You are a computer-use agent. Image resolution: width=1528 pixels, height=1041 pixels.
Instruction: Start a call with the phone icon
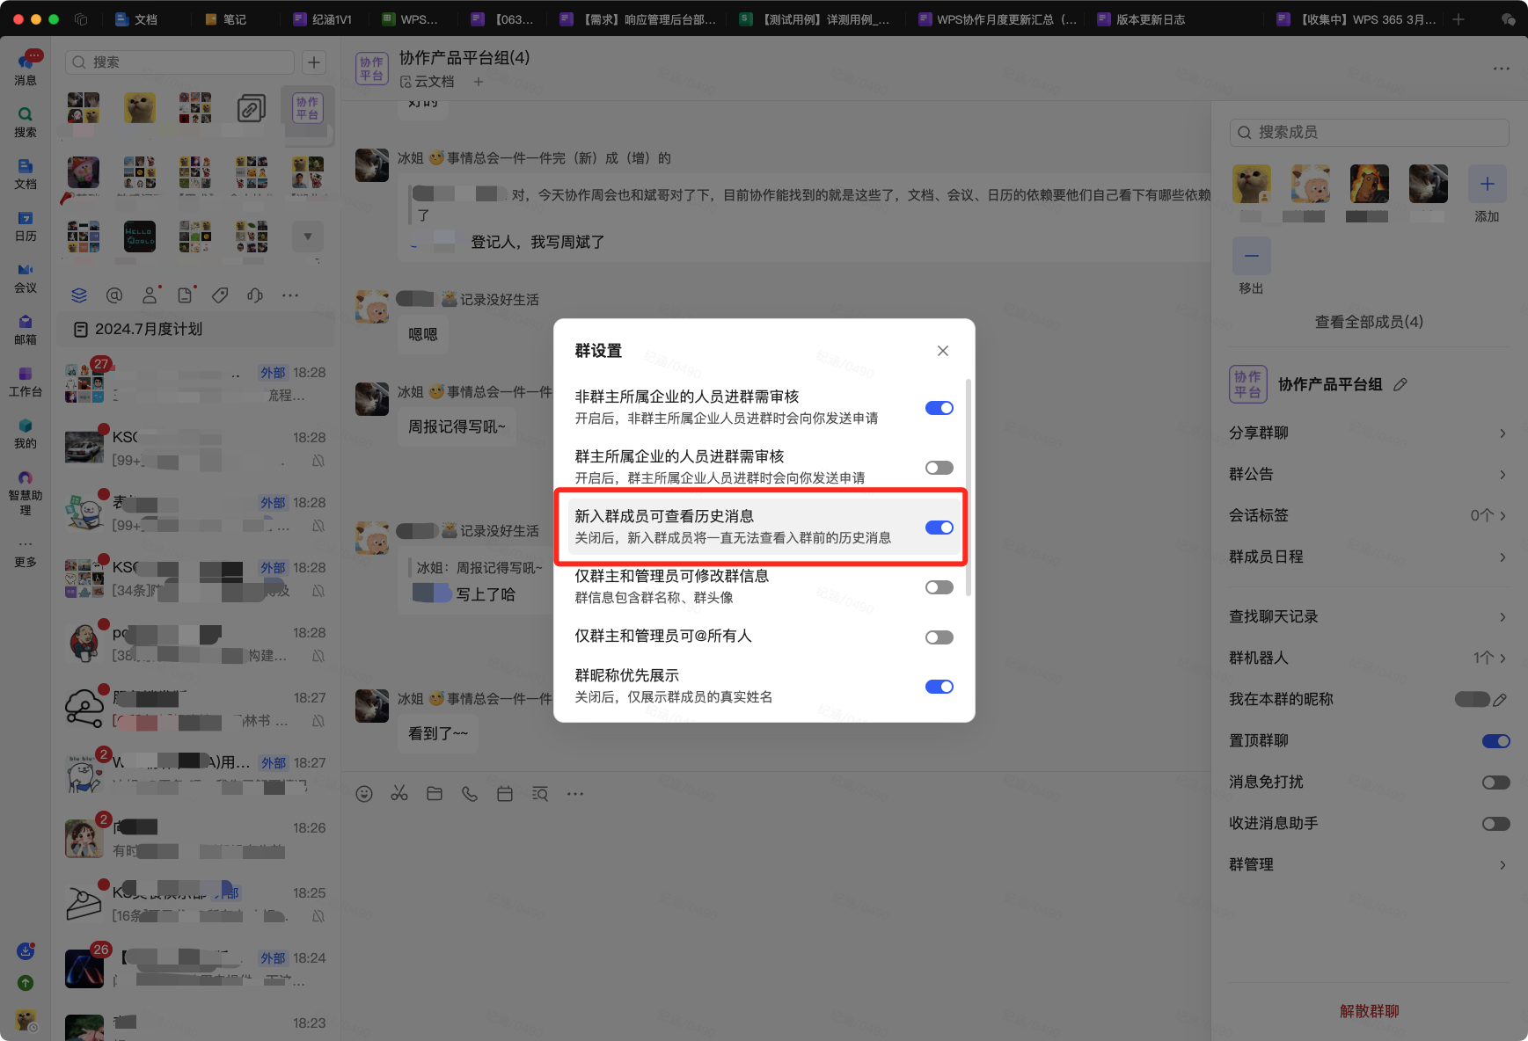[x=470, y=794]
